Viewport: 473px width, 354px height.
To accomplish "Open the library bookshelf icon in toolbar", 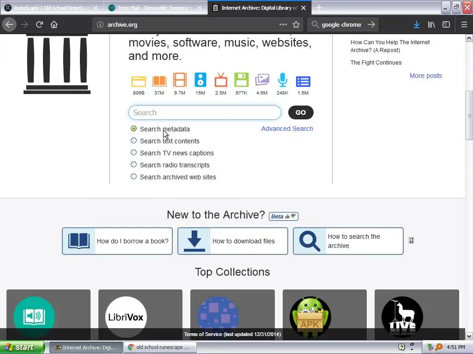I will (431, 25).
